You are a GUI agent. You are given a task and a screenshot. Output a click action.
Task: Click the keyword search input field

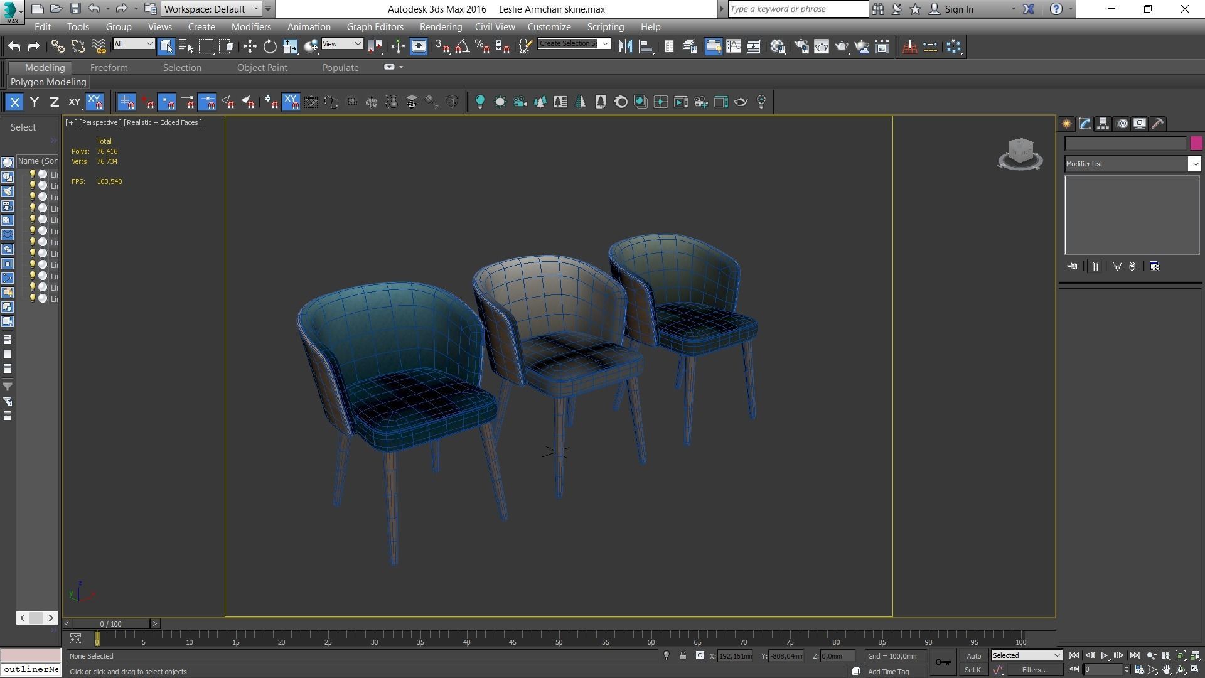[798, 9]
